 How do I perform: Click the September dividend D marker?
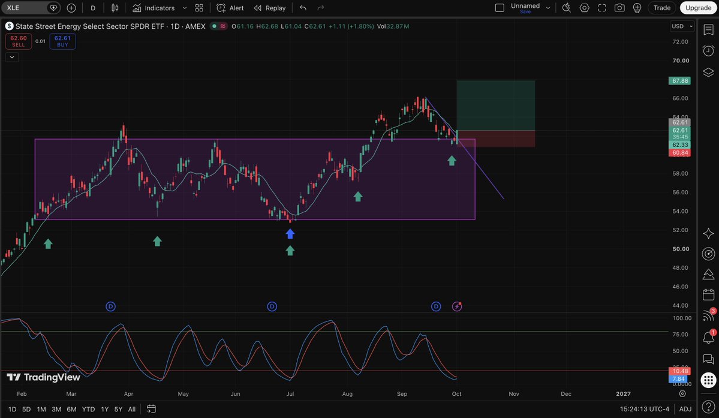click(x=436, y=306)
